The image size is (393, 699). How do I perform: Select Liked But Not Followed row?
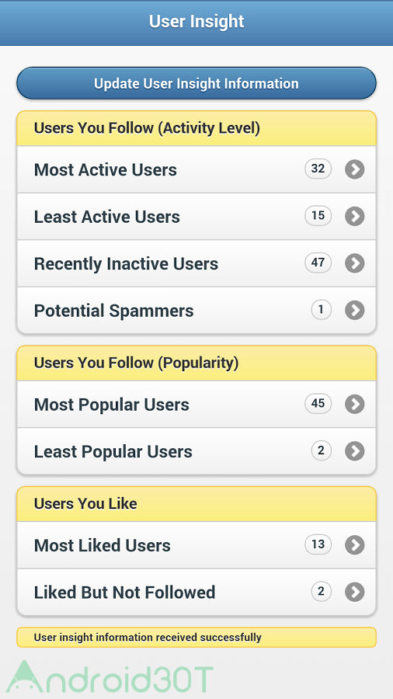(196, 592)
